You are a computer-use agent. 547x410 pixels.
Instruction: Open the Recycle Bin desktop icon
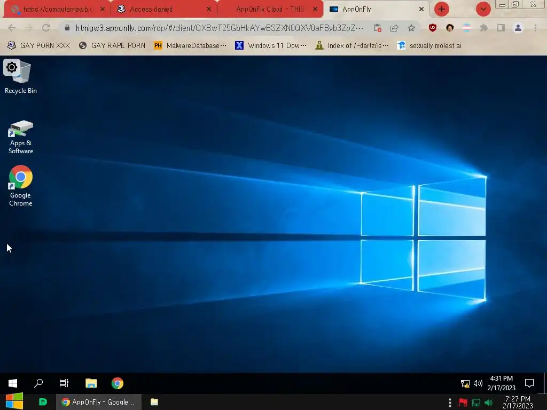coord(21,77)
